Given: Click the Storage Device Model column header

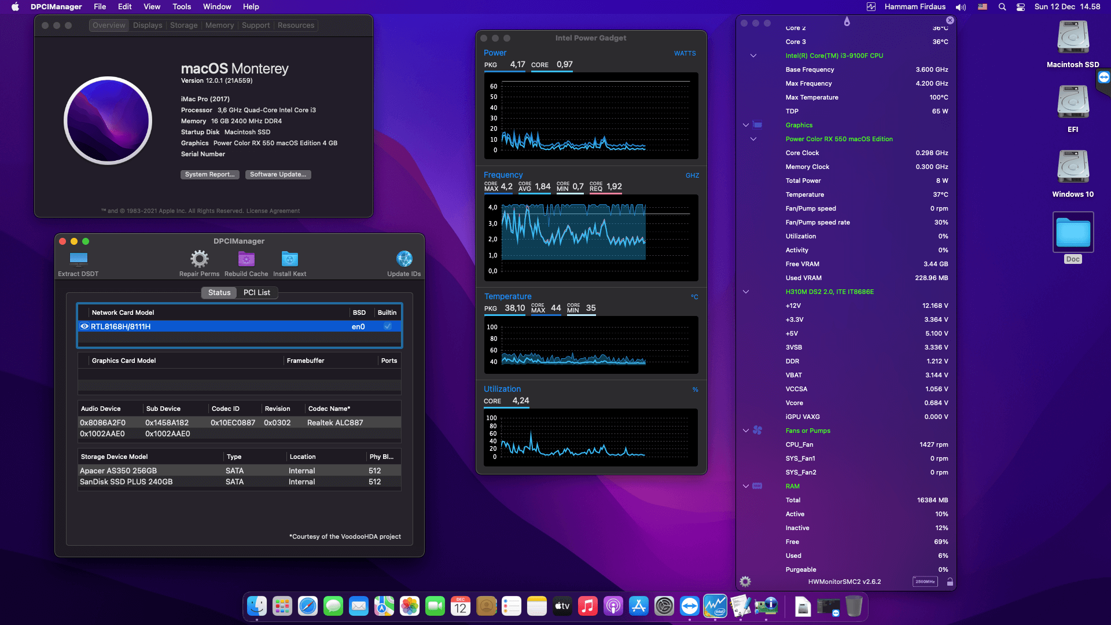Looking at the screenshot, I should click(x=151, y=457).
